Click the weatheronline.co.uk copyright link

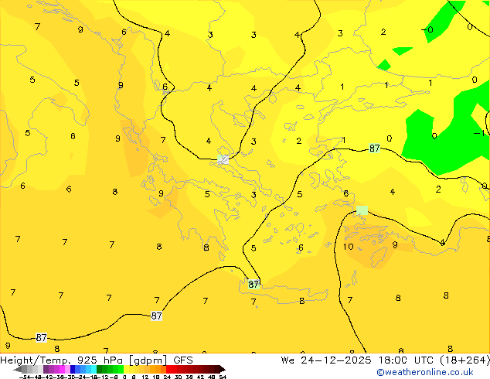coord(425,372)
